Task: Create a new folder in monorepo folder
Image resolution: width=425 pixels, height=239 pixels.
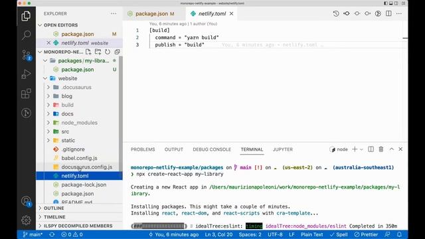Action: click(98, 52)
